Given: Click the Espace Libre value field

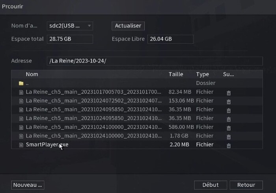Looking at the screenshot, I should [170, 39].
